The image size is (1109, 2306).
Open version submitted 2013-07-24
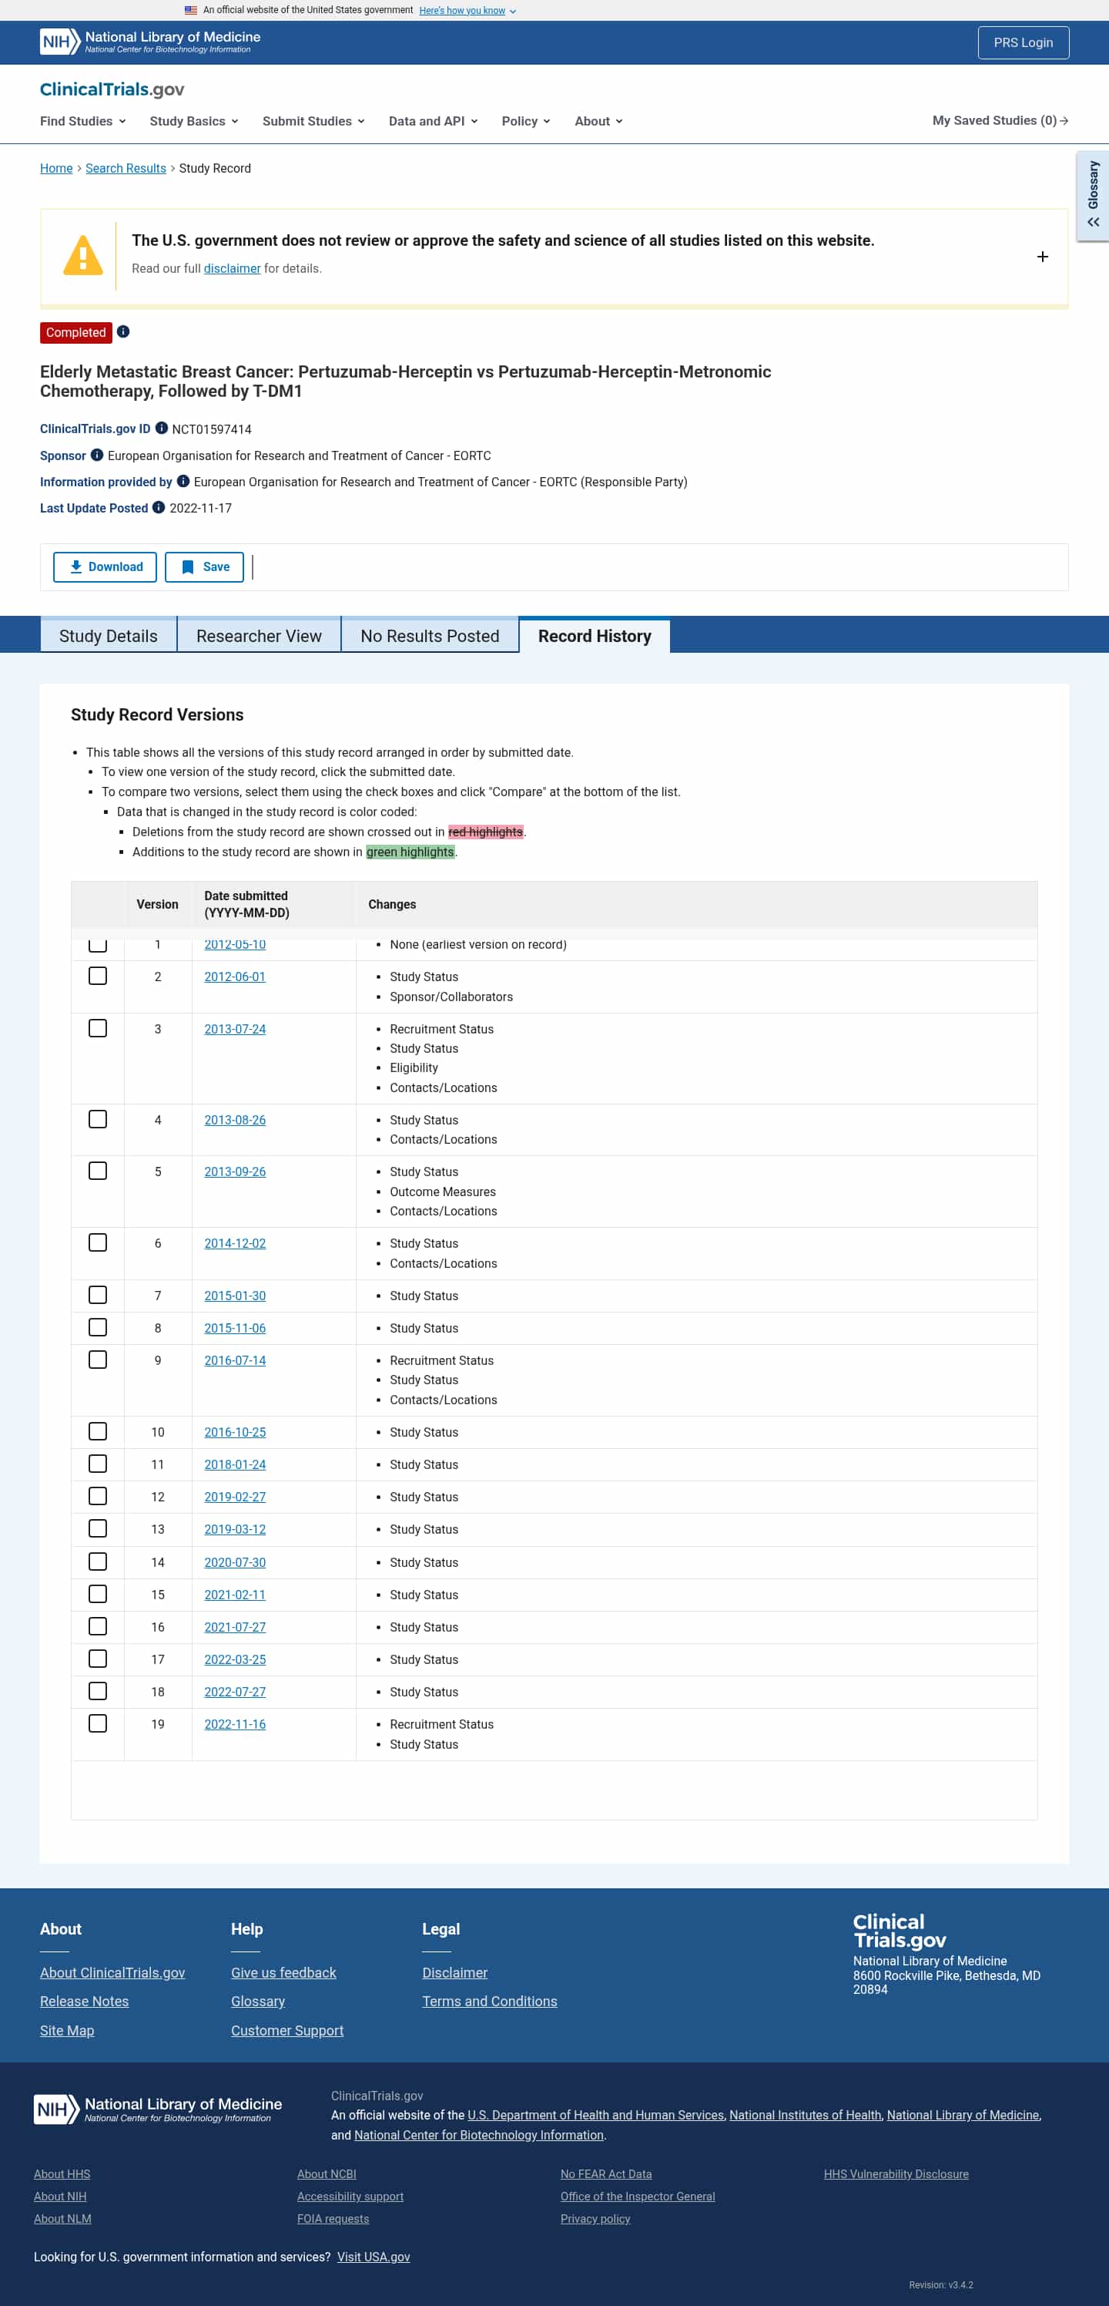click(234, 1029)
